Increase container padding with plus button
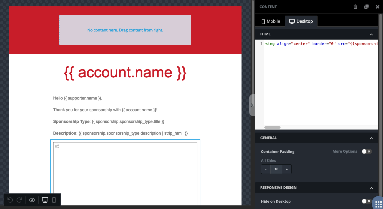 [287, 169]
